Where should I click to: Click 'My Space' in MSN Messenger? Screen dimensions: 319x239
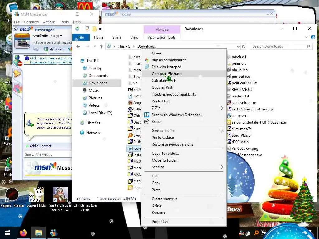pyautogui.click(x=54, y=49)
